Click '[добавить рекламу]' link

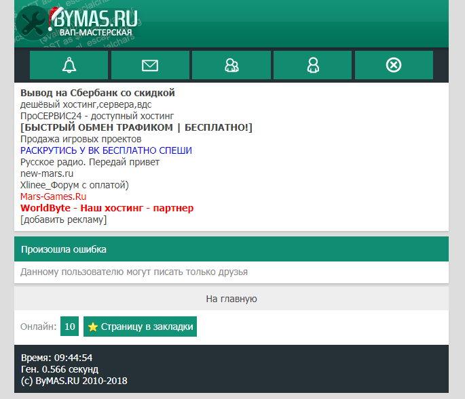pos(63,219)
